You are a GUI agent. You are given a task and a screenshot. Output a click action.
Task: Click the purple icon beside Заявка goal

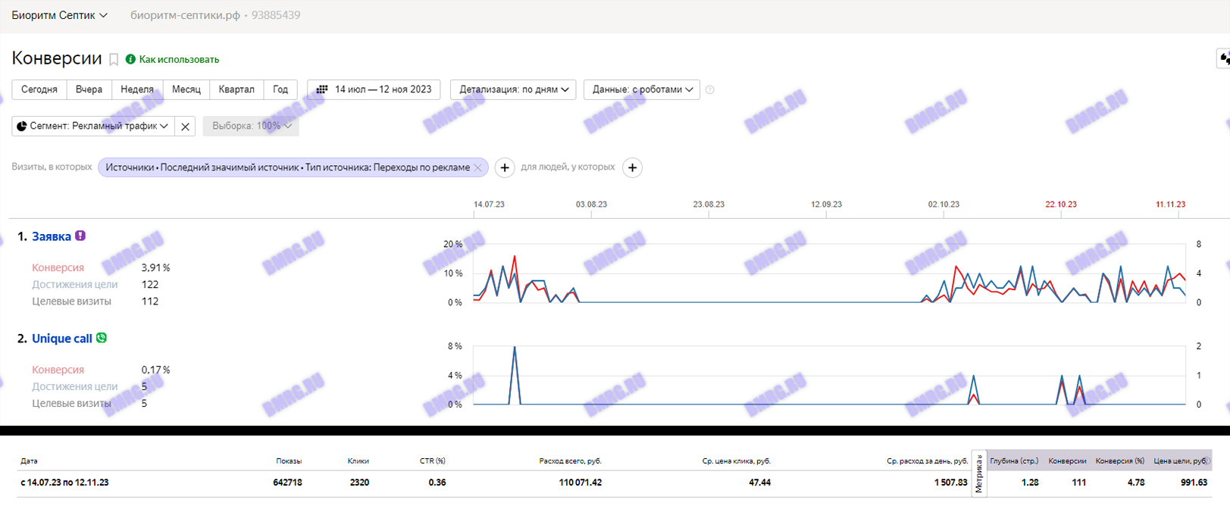coord(80,236)
